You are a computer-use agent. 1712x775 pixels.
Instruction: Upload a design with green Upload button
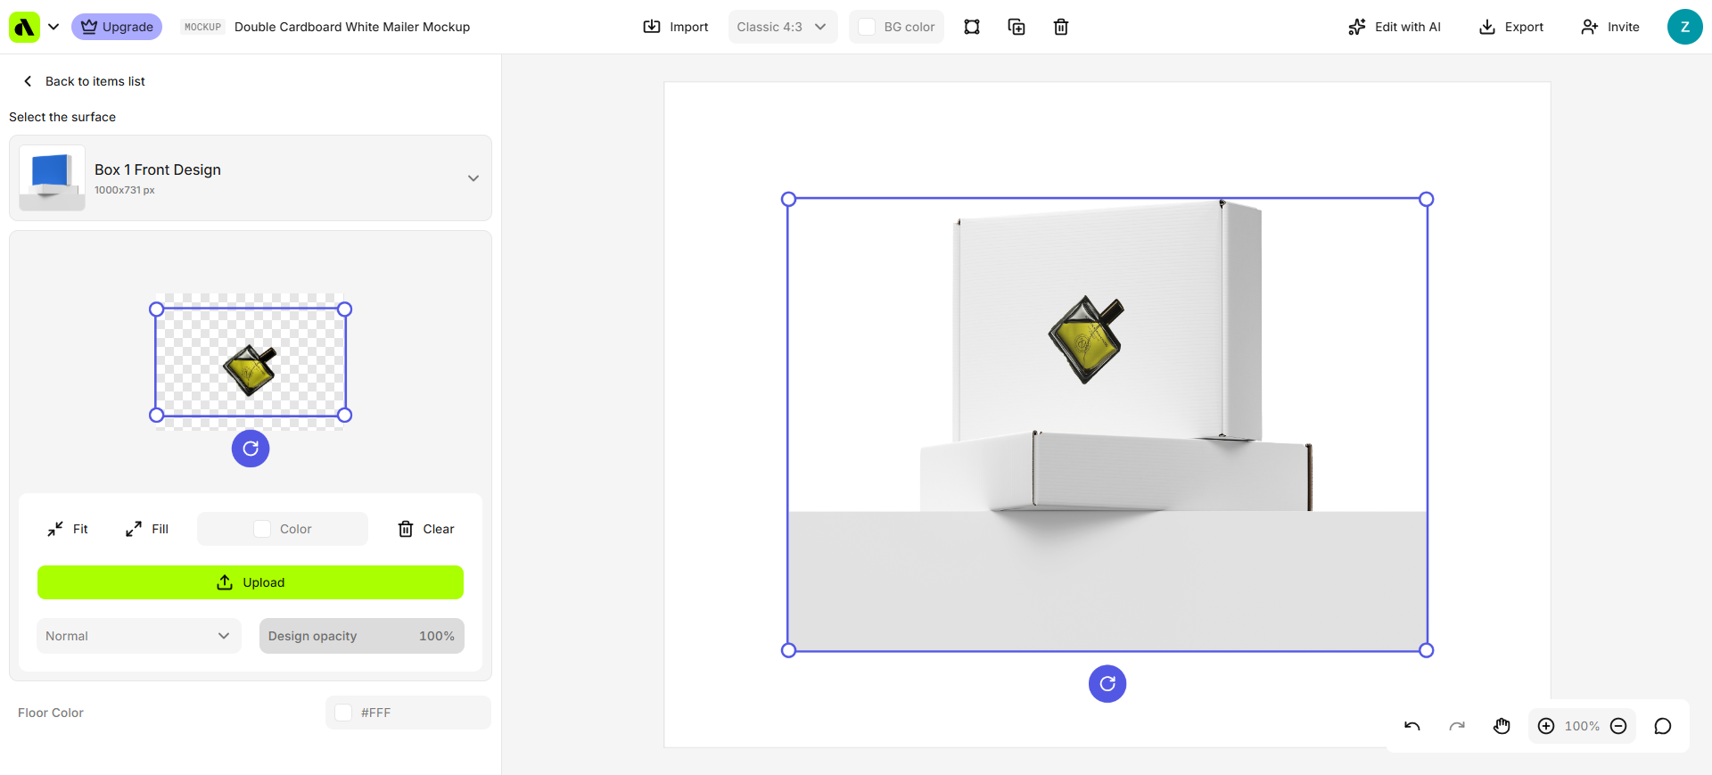251,582
